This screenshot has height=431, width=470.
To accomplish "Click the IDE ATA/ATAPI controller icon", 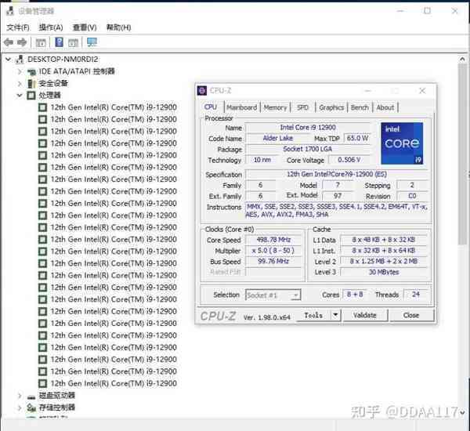I will (31, 71).
